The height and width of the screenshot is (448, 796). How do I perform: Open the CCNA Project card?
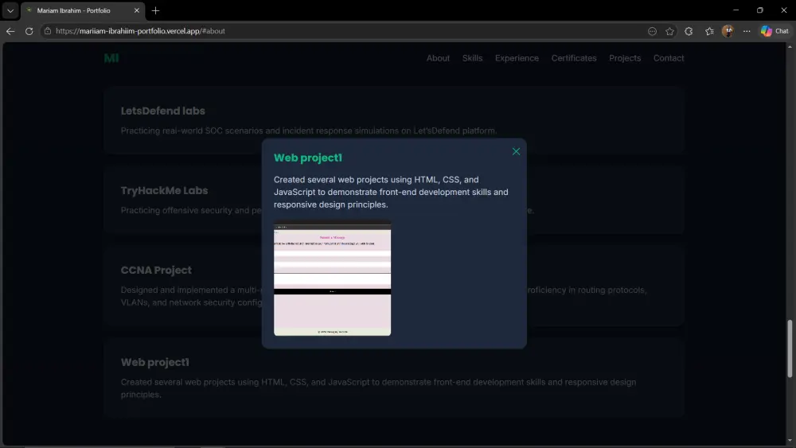click(393, 286)
